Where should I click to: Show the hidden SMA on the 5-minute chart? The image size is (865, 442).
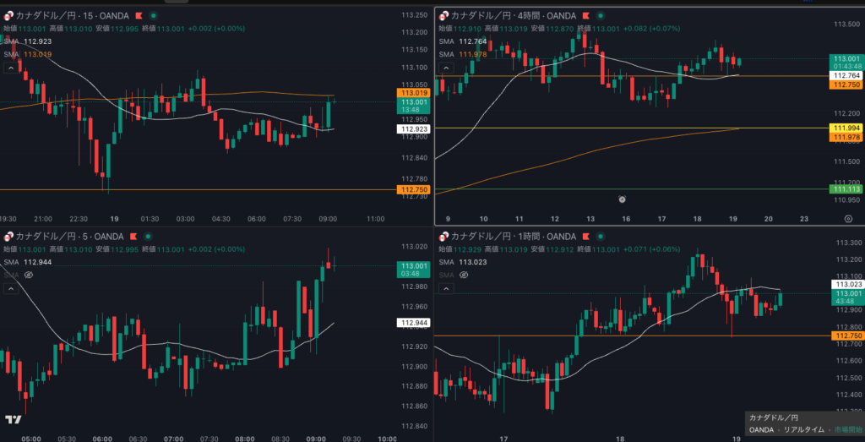pos(28,275)
